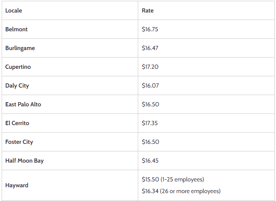Click Burlingame's $16.47 rate
The image size is (276, 201).
pos(150,48)
